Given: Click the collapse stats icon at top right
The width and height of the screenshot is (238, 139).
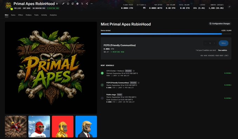Looking at the screenshot, I should tap(230, 7).
